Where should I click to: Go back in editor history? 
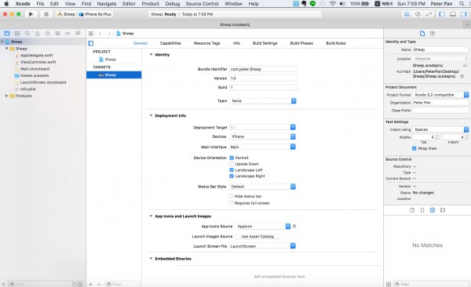point(100,33)
